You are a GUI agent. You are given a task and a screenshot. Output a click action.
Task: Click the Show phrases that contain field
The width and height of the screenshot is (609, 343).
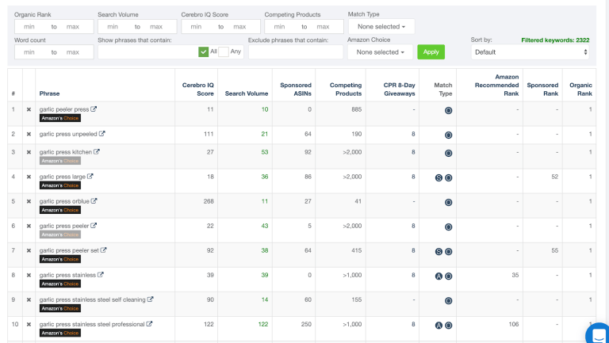pyautogui.click(x=147, y=52)
